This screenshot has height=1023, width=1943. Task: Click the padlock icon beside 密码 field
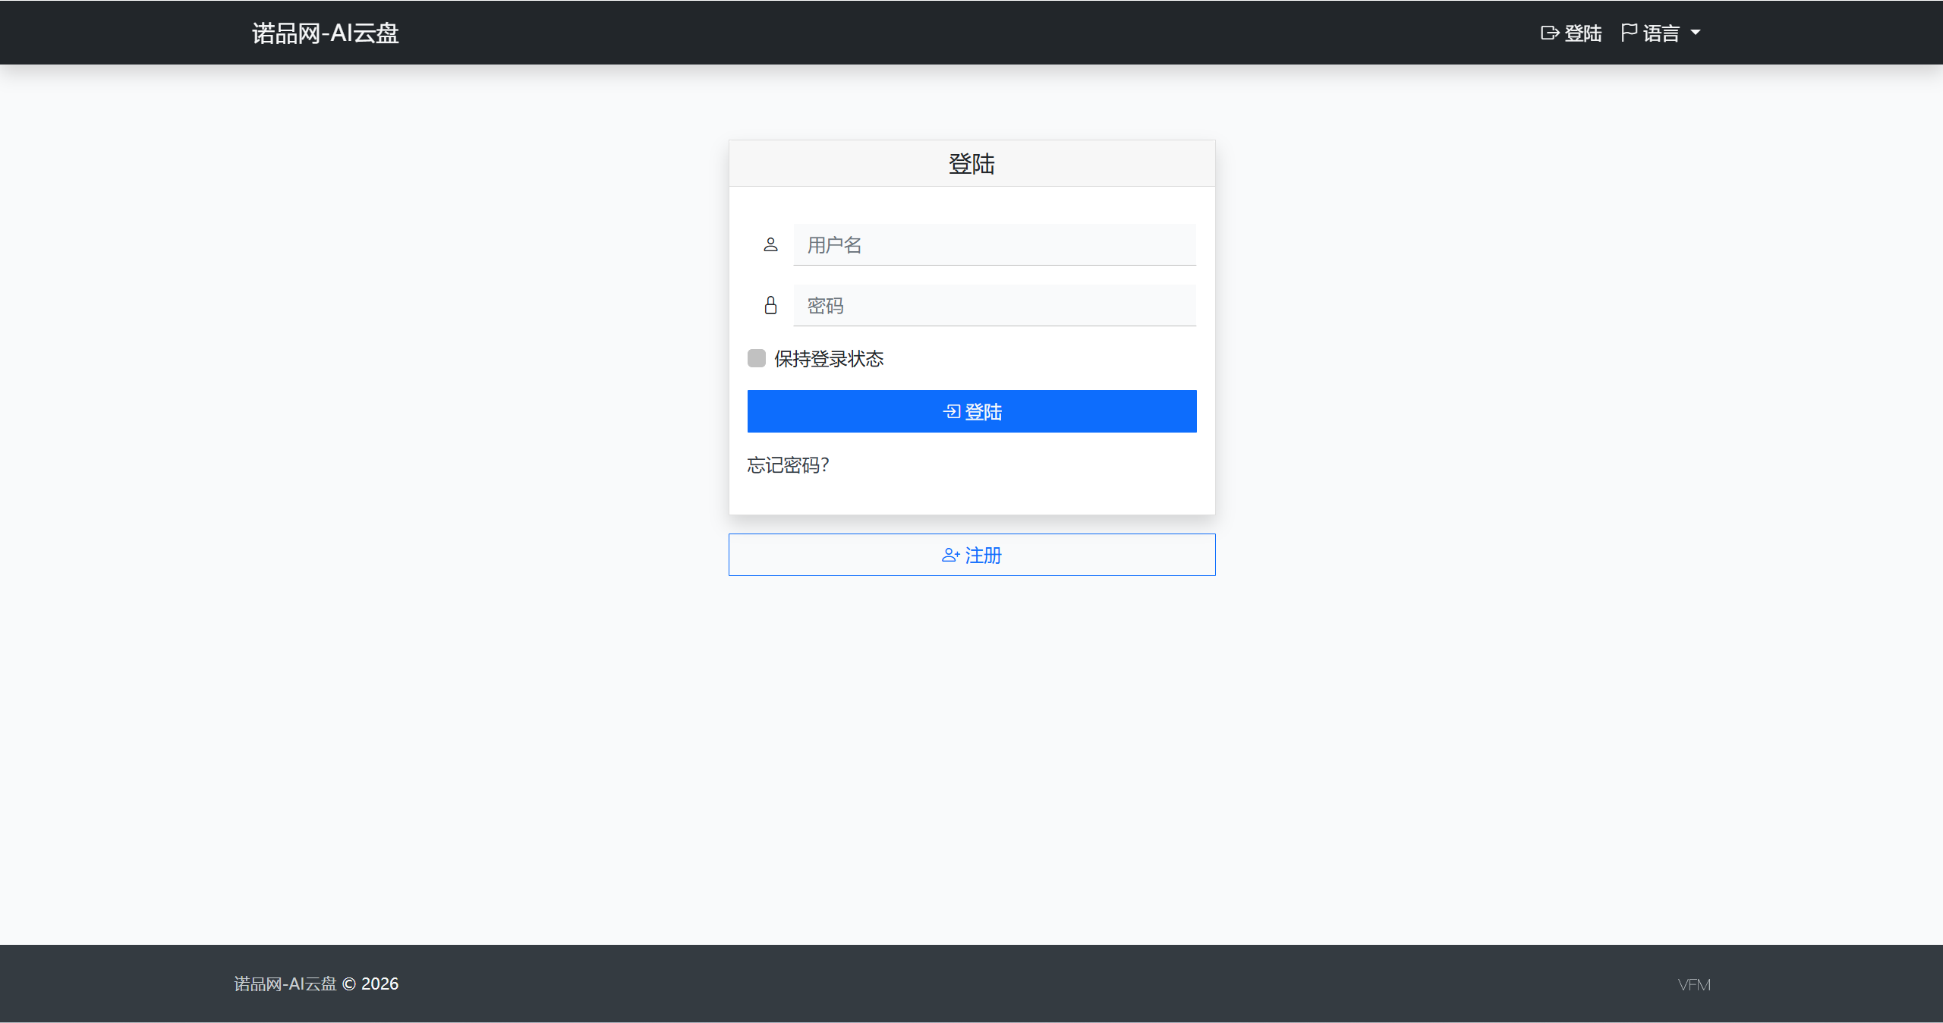[770, 305]
